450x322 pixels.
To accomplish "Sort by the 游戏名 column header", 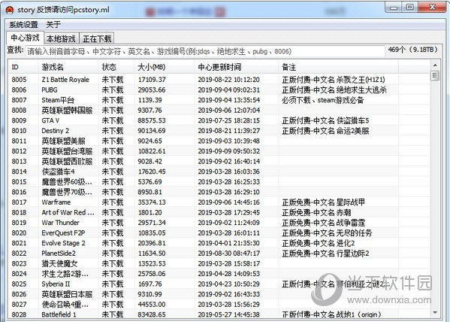I will coord(68,67).
